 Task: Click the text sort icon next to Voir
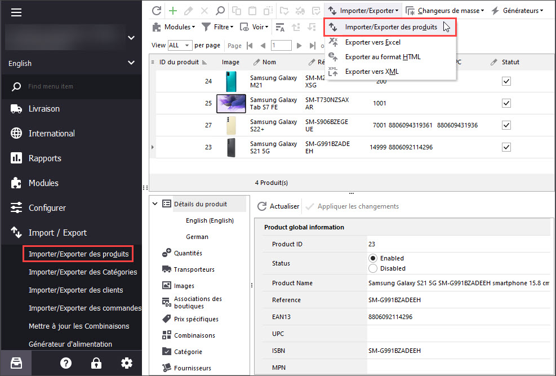point(280,27)
